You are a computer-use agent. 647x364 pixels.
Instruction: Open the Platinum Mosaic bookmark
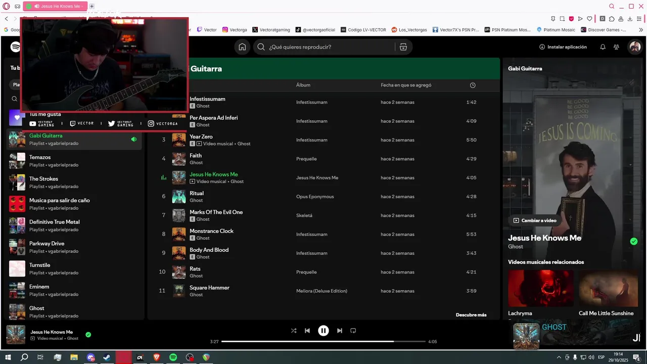(556, 30)
